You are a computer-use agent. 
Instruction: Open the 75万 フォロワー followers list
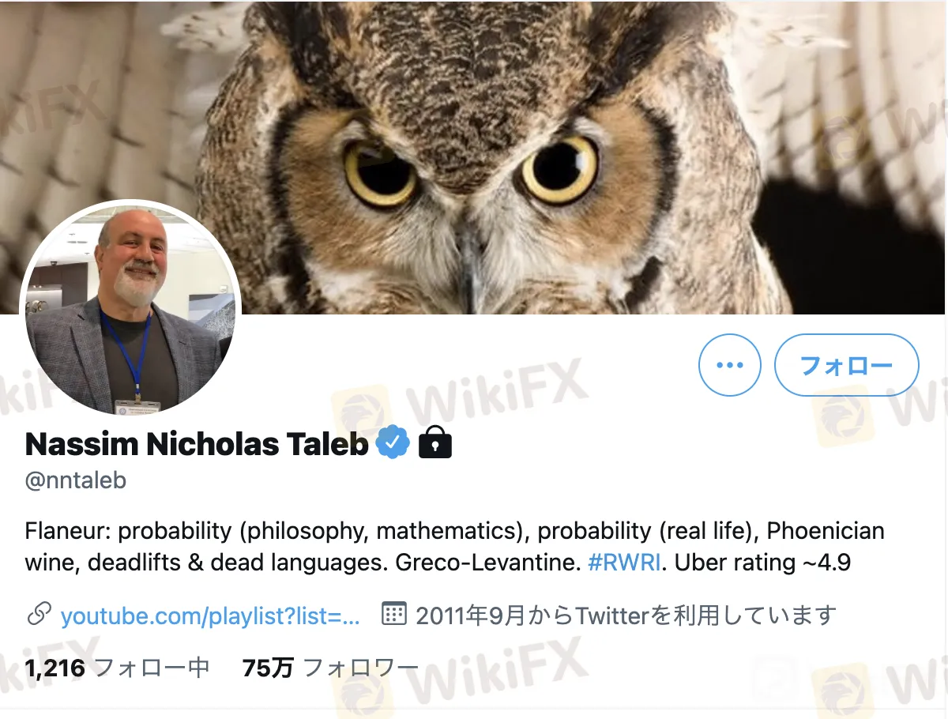tap(330, 668)
